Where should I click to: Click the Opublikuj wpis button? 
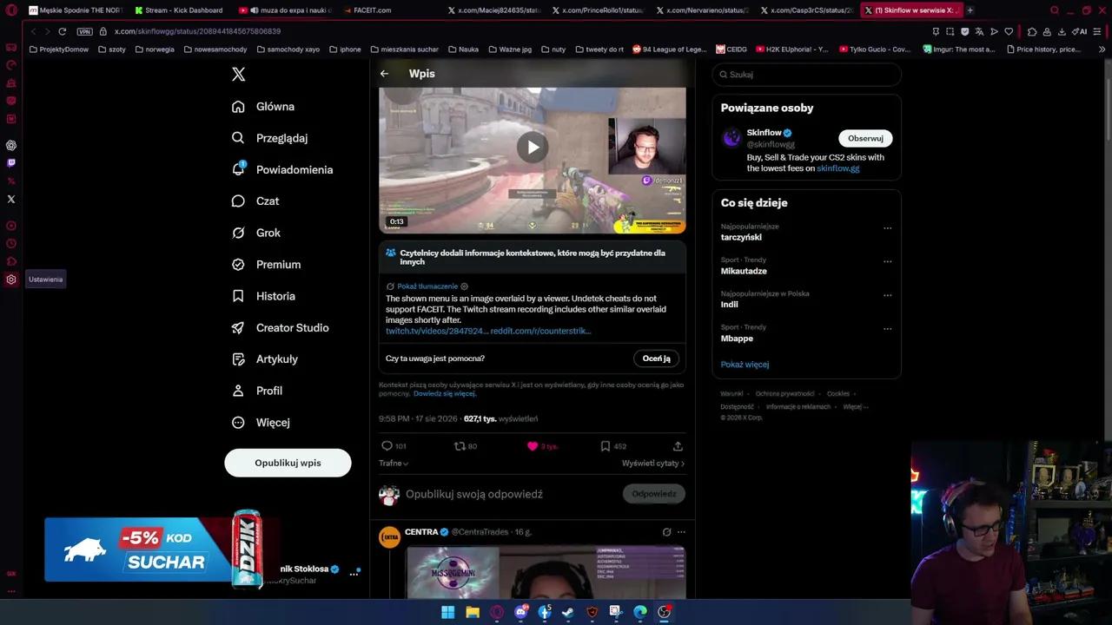288,463
